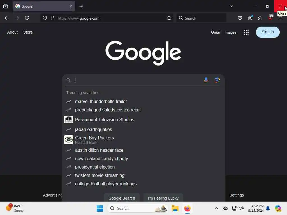Select 'austin dillon nascar race' suggestion
The height and width of the screenshot is (215, 287).
(x=143, y=150)
